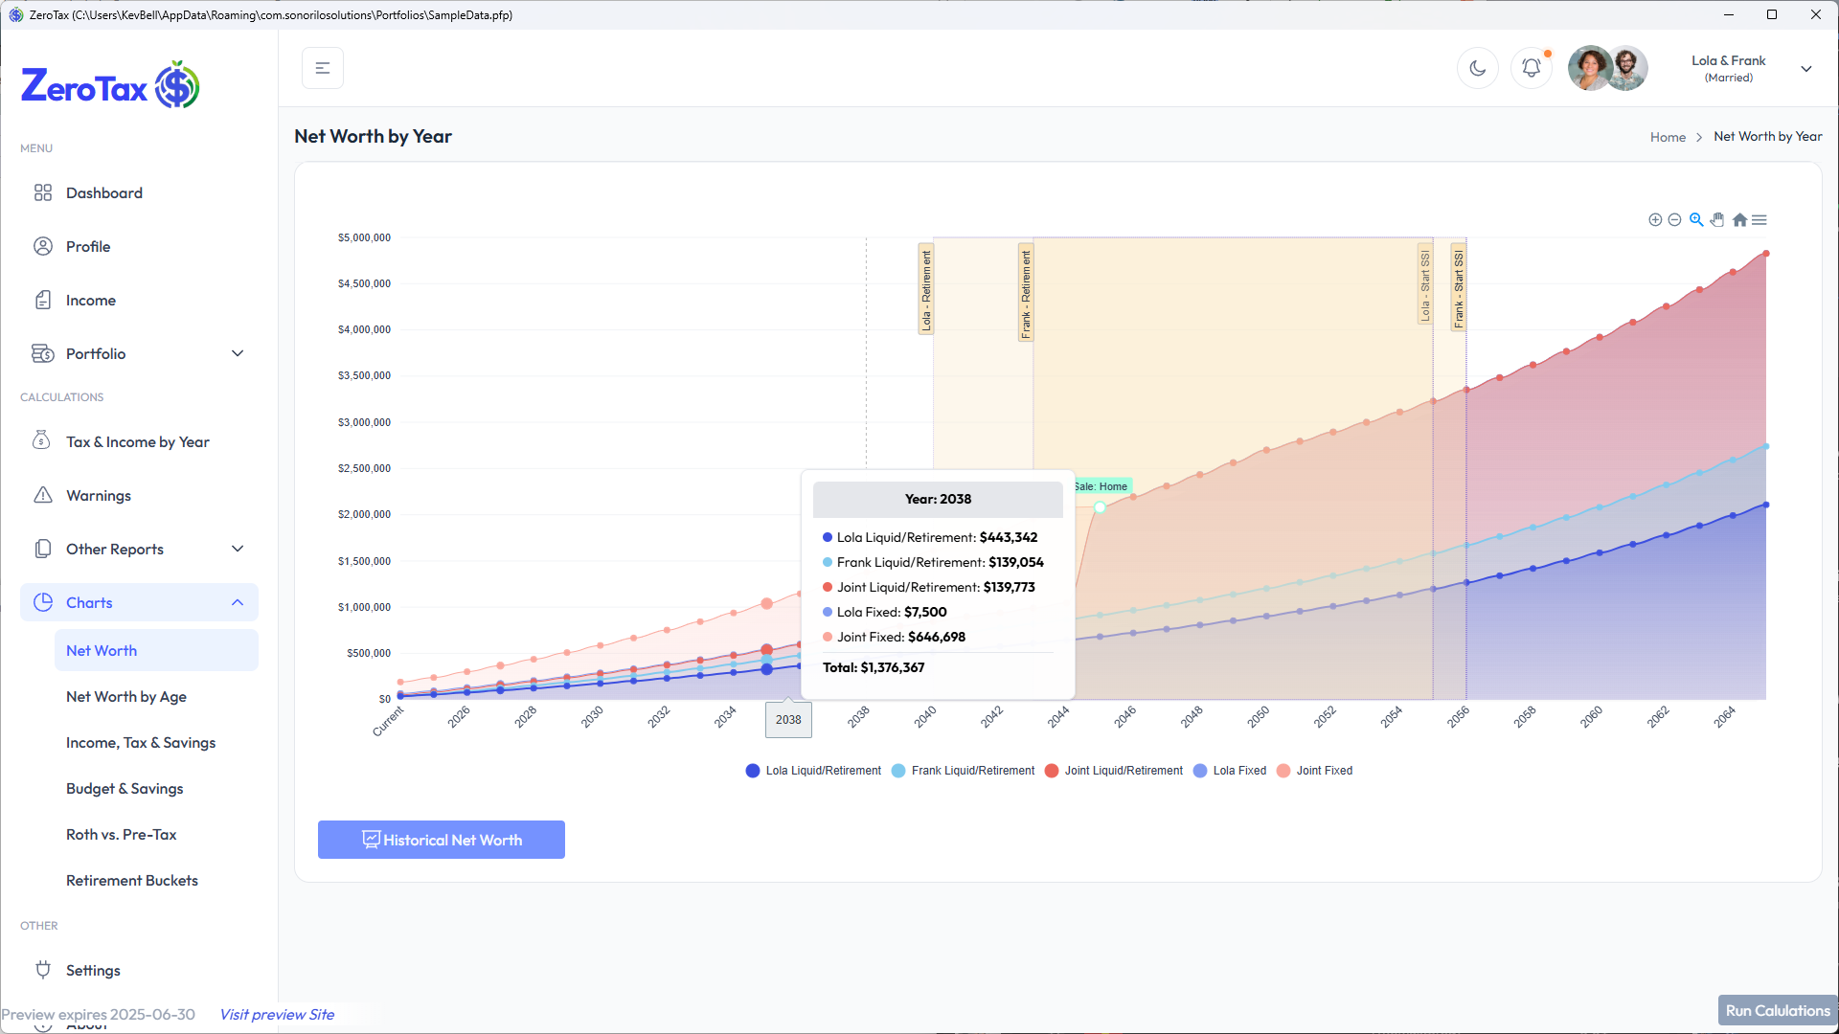
Task: Click the Historical Net Worth button
Action: [441, 840]
